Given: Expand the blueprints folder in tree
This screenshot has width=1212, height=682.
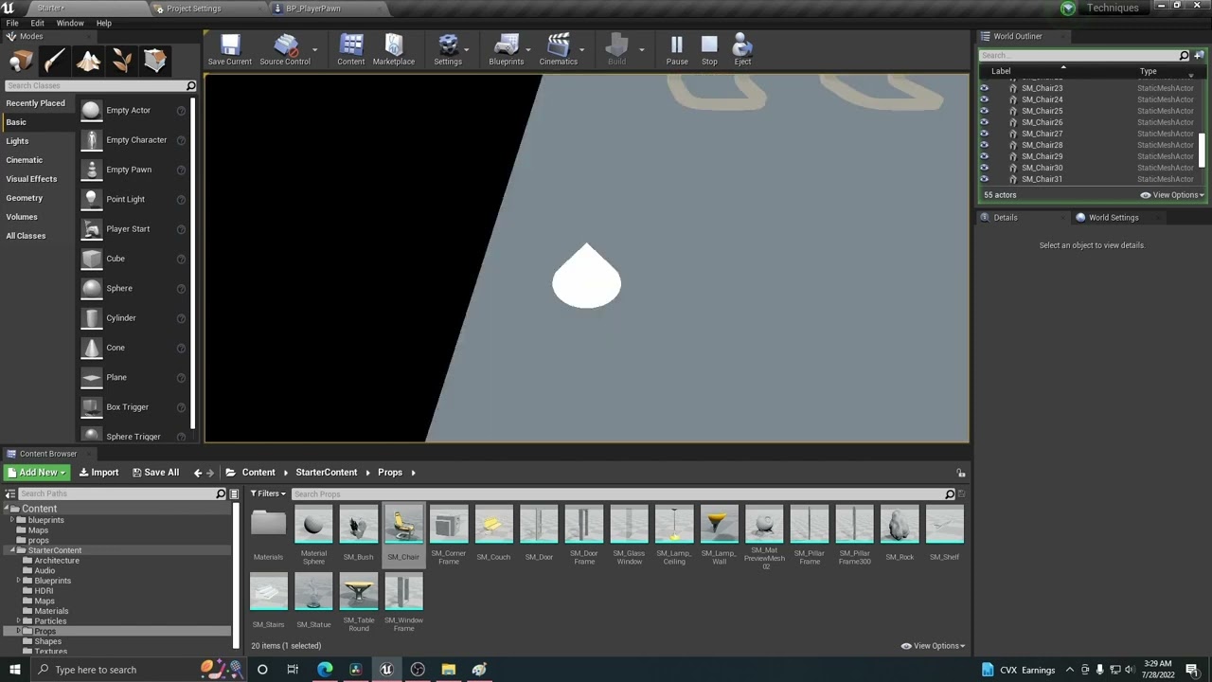Looking at the screenshot, I should [x=12, y=520].
